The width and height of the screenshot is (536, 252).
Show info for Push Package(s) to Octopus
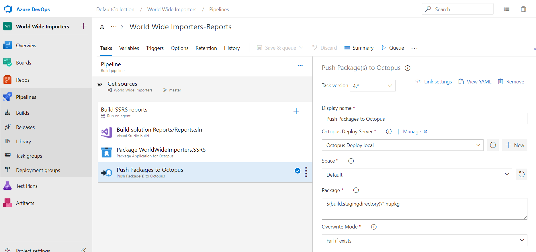tap(407, 68)
